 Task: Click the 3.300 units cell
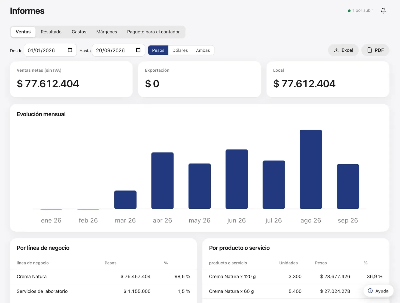[295, 277]
